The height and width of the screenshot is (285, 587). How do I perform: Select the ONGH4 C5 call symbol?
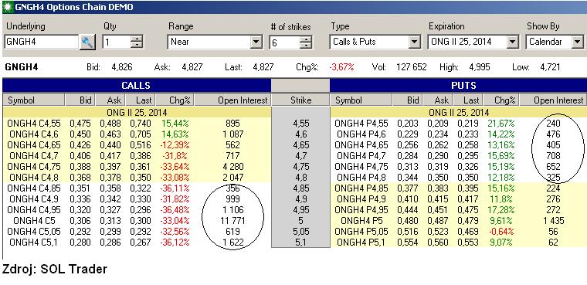(33, 221)
